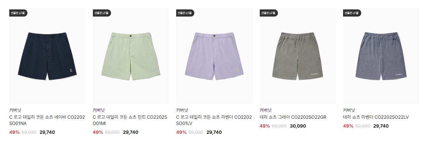Click the 선물은 LF몰 badge on lavender terry shorts
425x145 pixels.
(x=352, y=13)
